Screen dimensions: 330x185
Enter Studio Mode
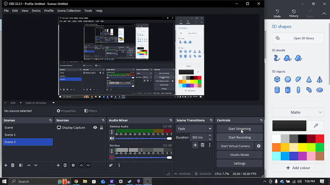239,155
